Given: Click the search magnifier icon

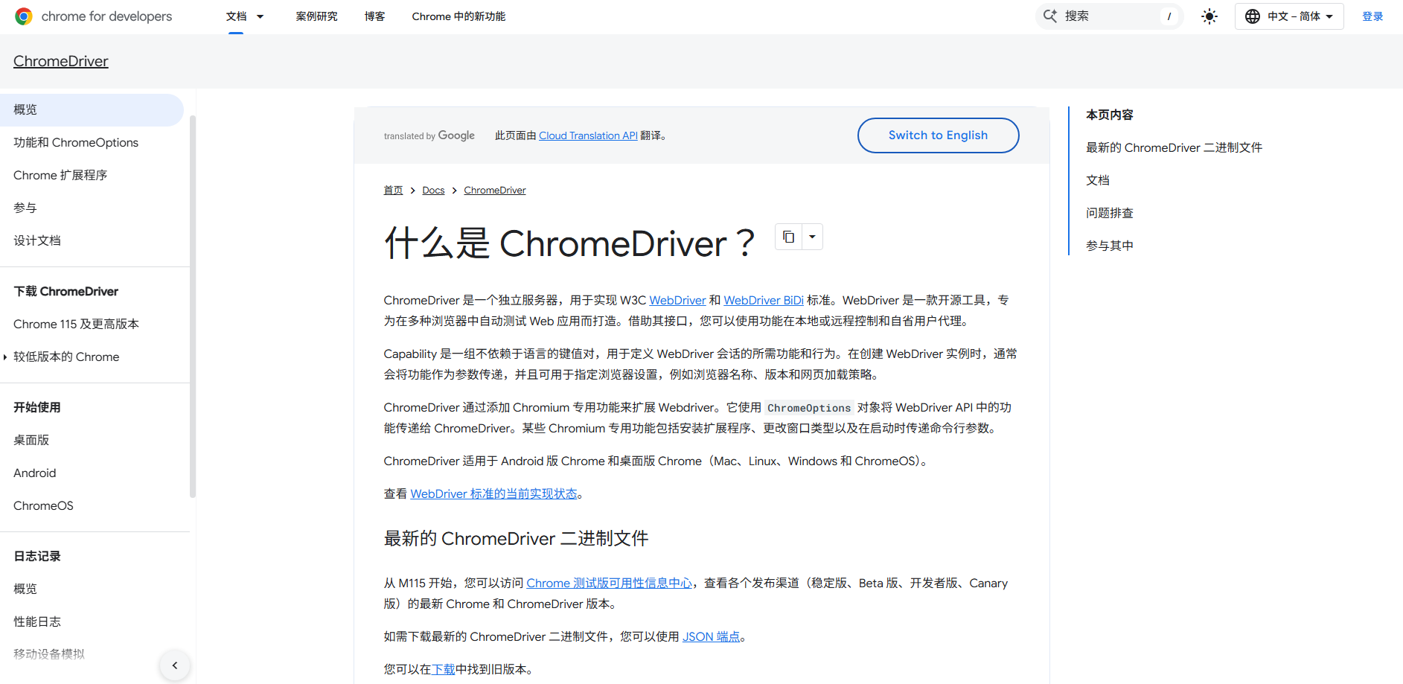Looking at the screenshot, I should tap(1050, 16).
